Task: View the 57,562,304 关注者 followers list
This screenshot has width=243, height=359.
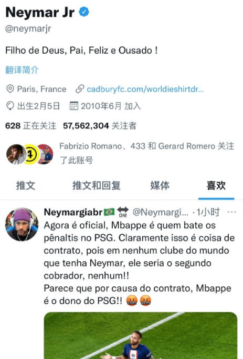Action: click(100, 126)
